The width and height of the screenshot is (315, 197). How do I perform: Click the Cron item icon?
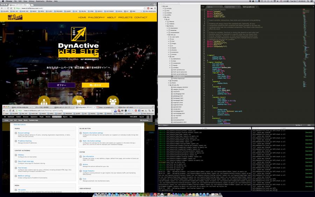coord(80,179)
